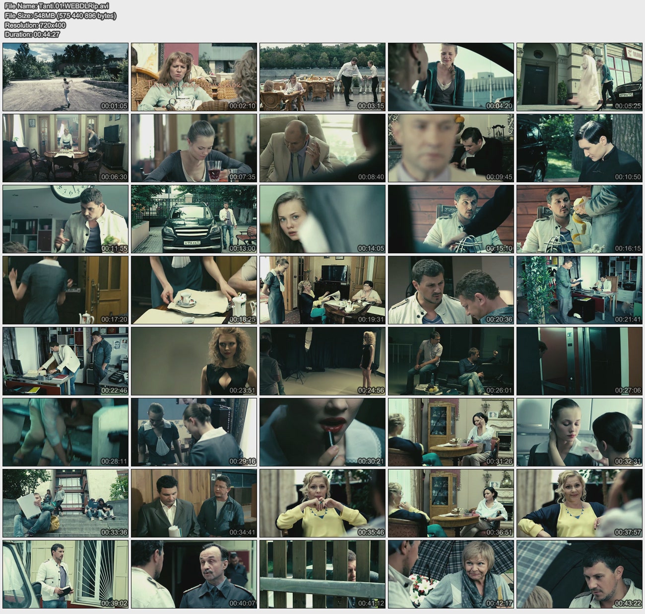The image size is (645, 614).
Task: Click the black SUV frame at 00:13:00
Action: coord(194,219)
